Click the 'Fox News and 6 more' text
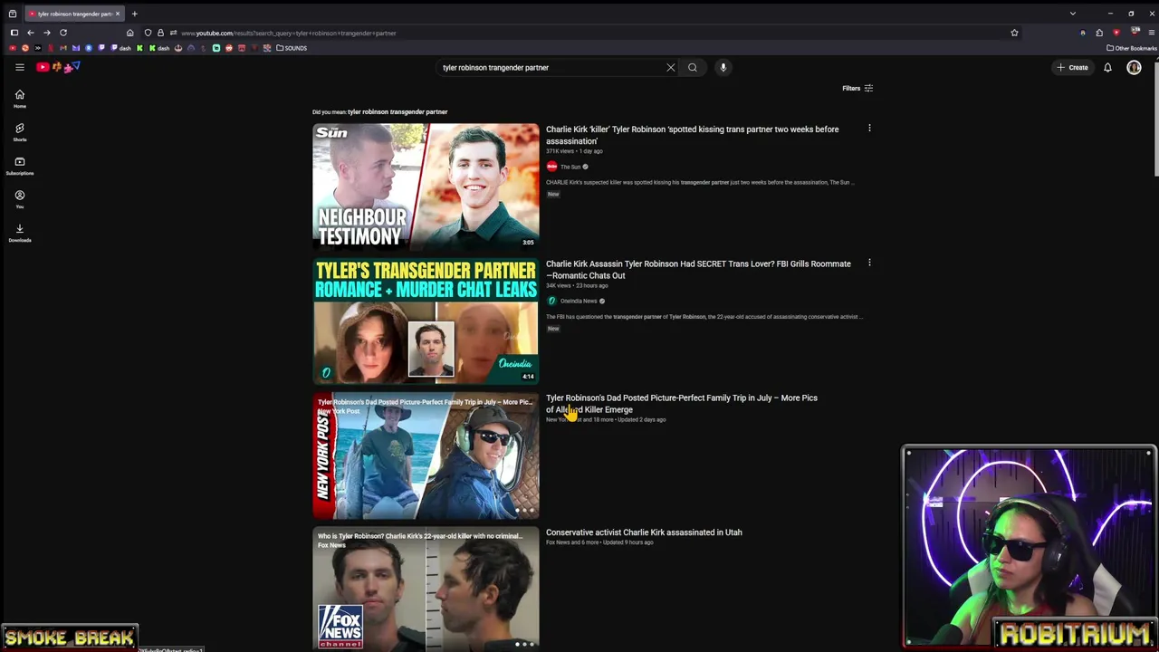Image resolution: width=1159 pixels, height=652 pixels. pyautogui.click(x=572, y=542)
